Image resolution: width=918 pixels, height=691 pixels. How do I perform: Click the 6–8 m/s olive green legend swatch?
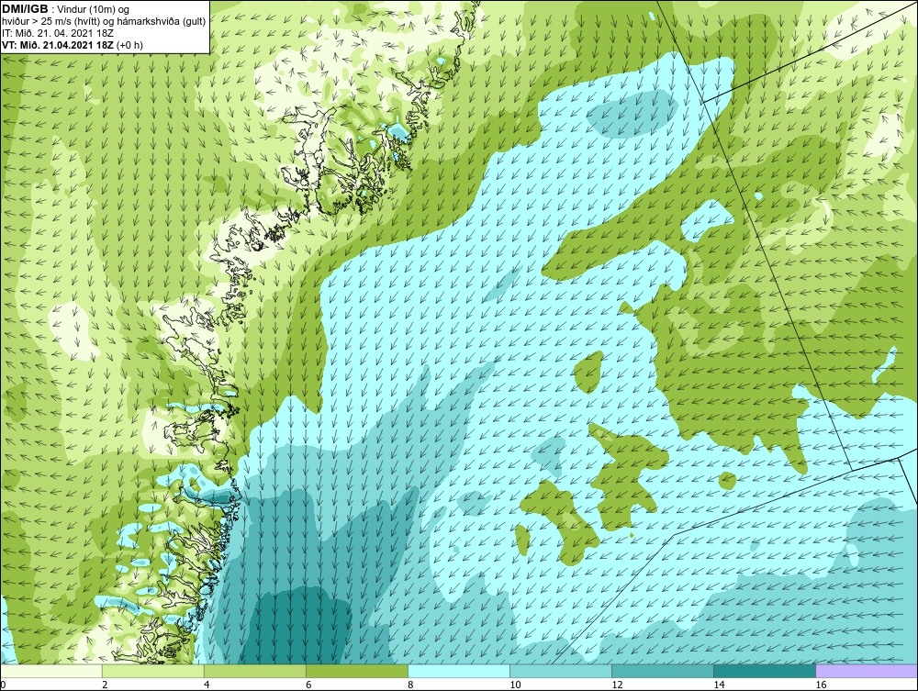(357, 672)
